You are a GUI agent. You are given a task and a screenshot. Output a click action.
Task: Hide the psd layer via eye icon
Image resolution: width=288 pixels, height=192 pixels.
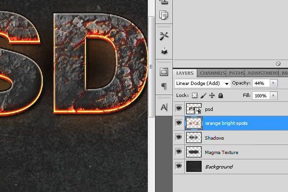coord(179,108)
